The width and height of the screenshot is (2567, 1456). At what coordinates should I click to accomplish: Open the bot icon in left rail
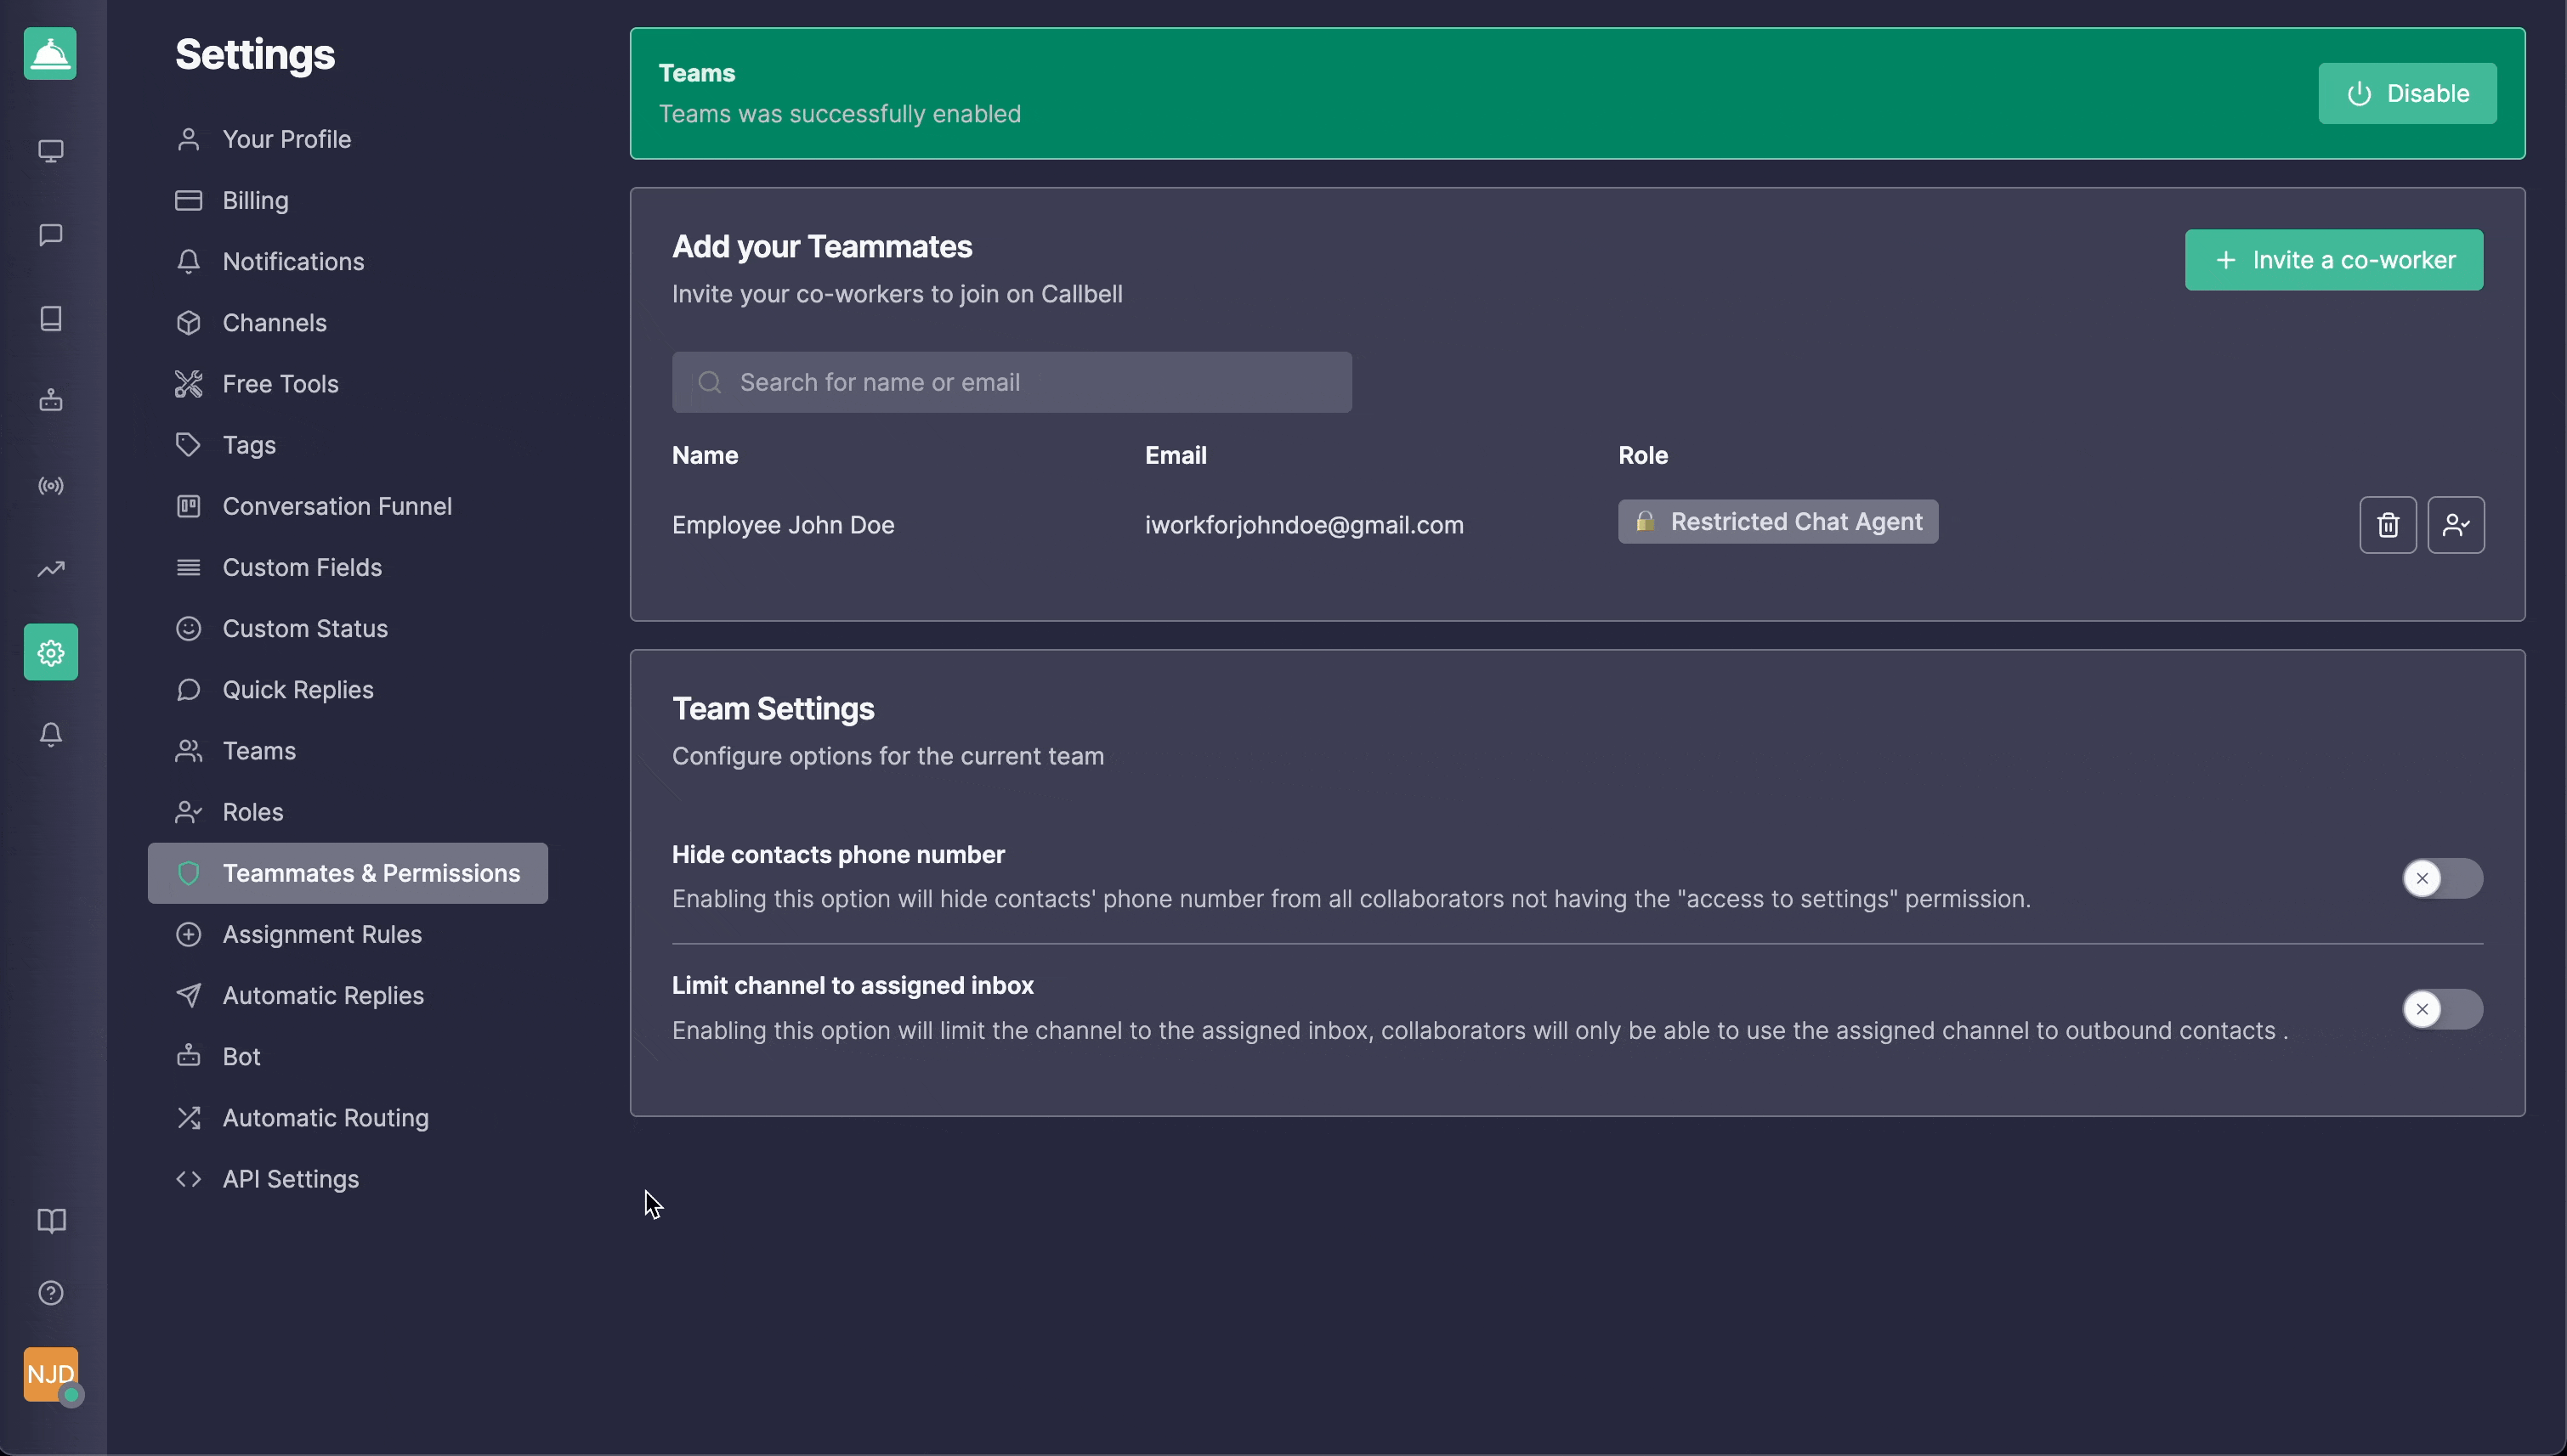[x=51, y=401]
